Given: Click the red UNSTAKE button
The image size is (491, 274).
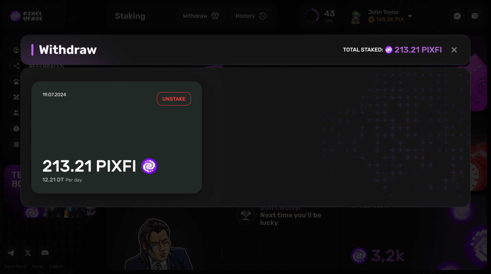Looking at the screenshot, I should tap(174, 99).
